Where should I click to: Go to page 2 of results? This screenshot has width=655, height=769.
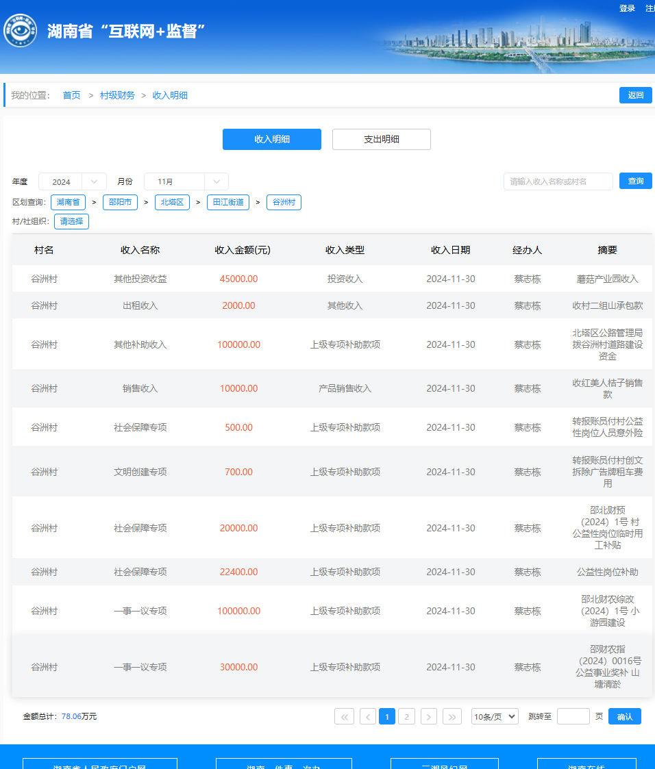[406, 716]
